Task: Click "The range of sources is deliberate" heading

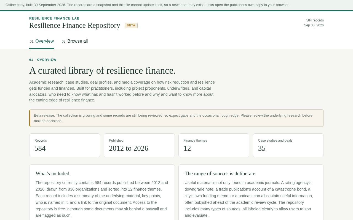Action: (220, 174)
